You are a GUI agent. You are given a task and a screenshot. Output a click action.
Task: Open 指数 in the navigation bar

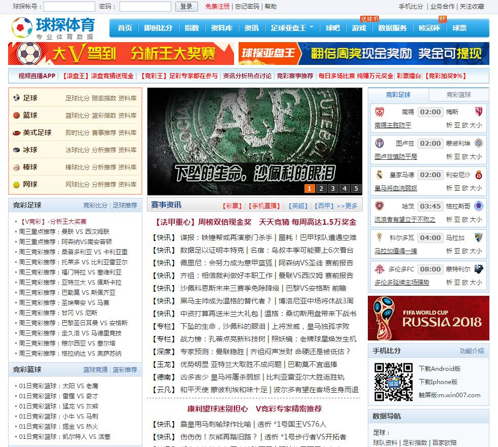[192, 28]
